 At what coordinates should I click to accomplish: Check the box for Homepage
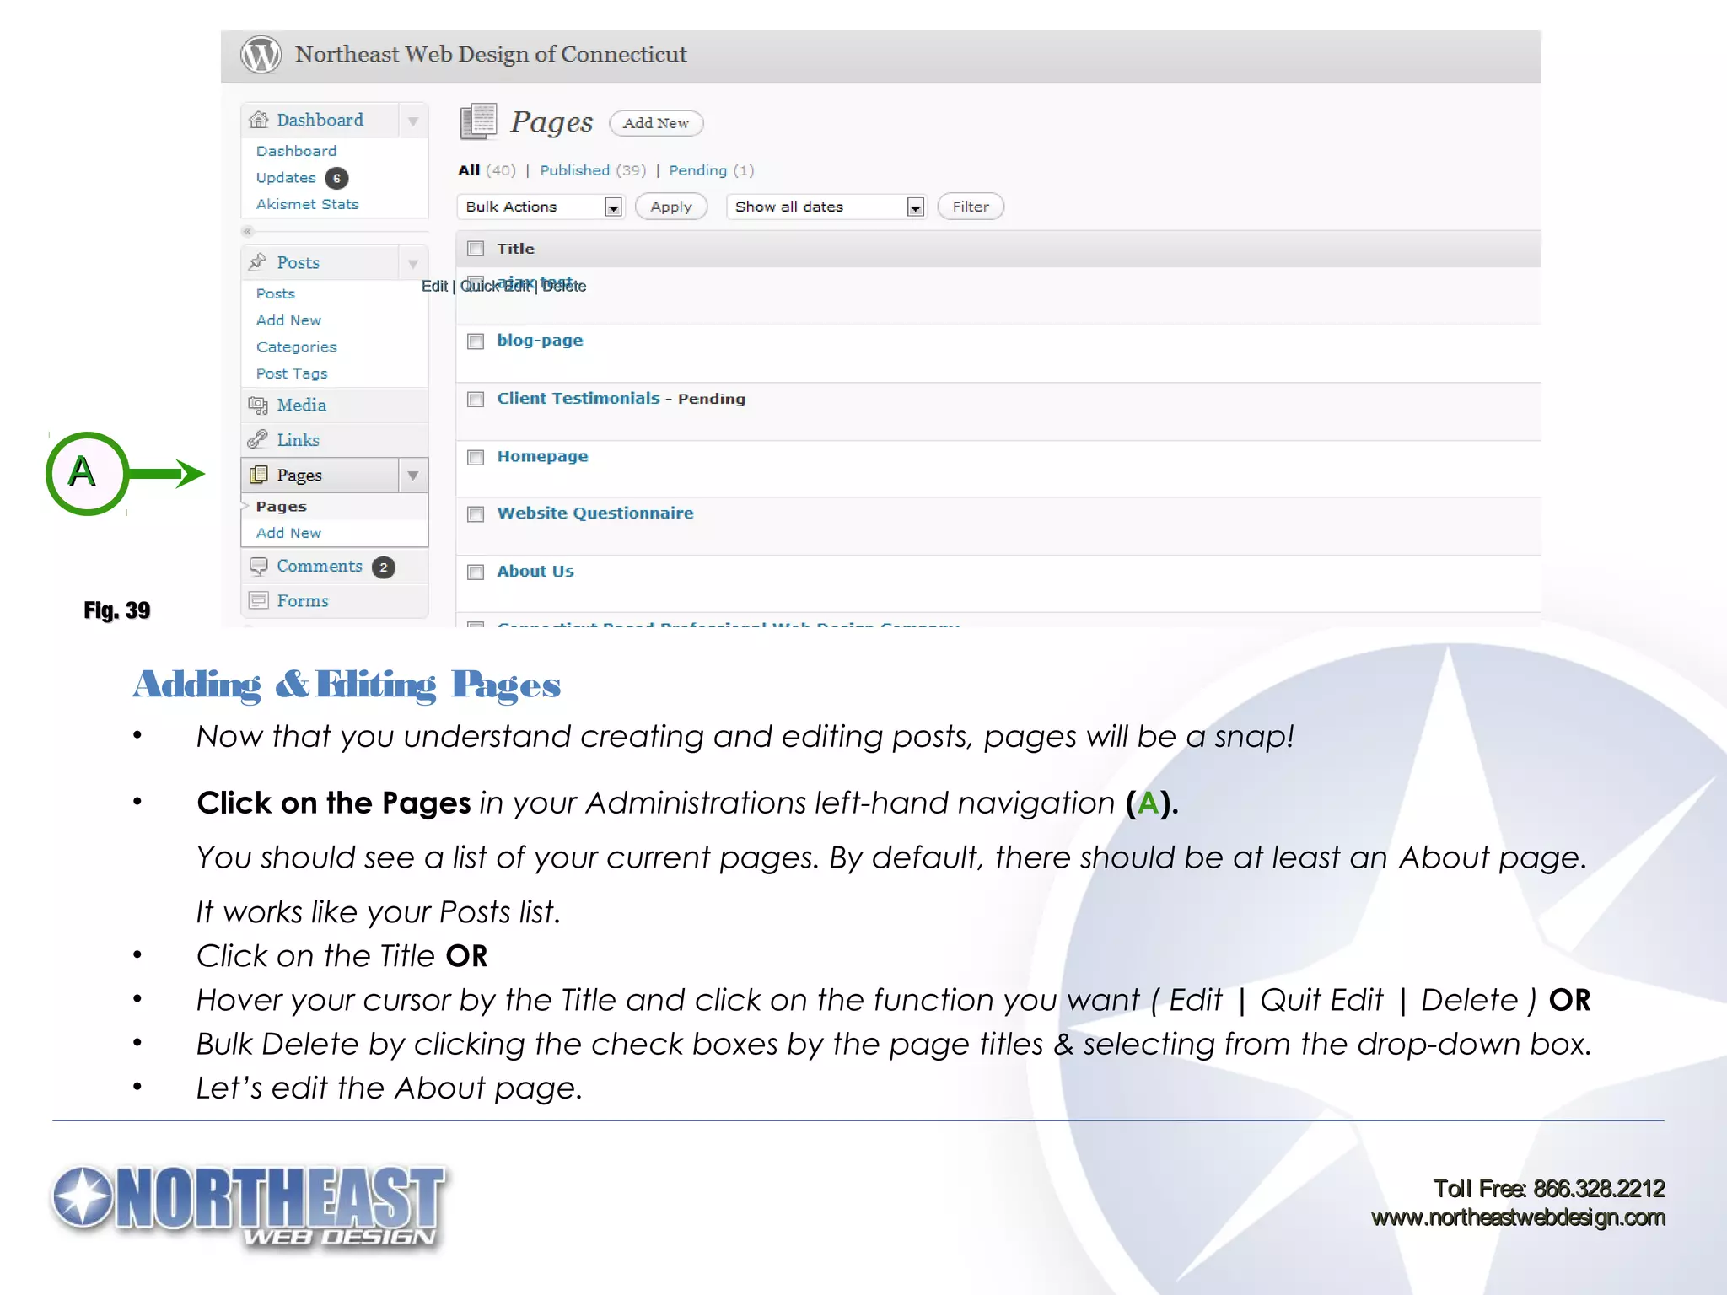tap(476, 457)
